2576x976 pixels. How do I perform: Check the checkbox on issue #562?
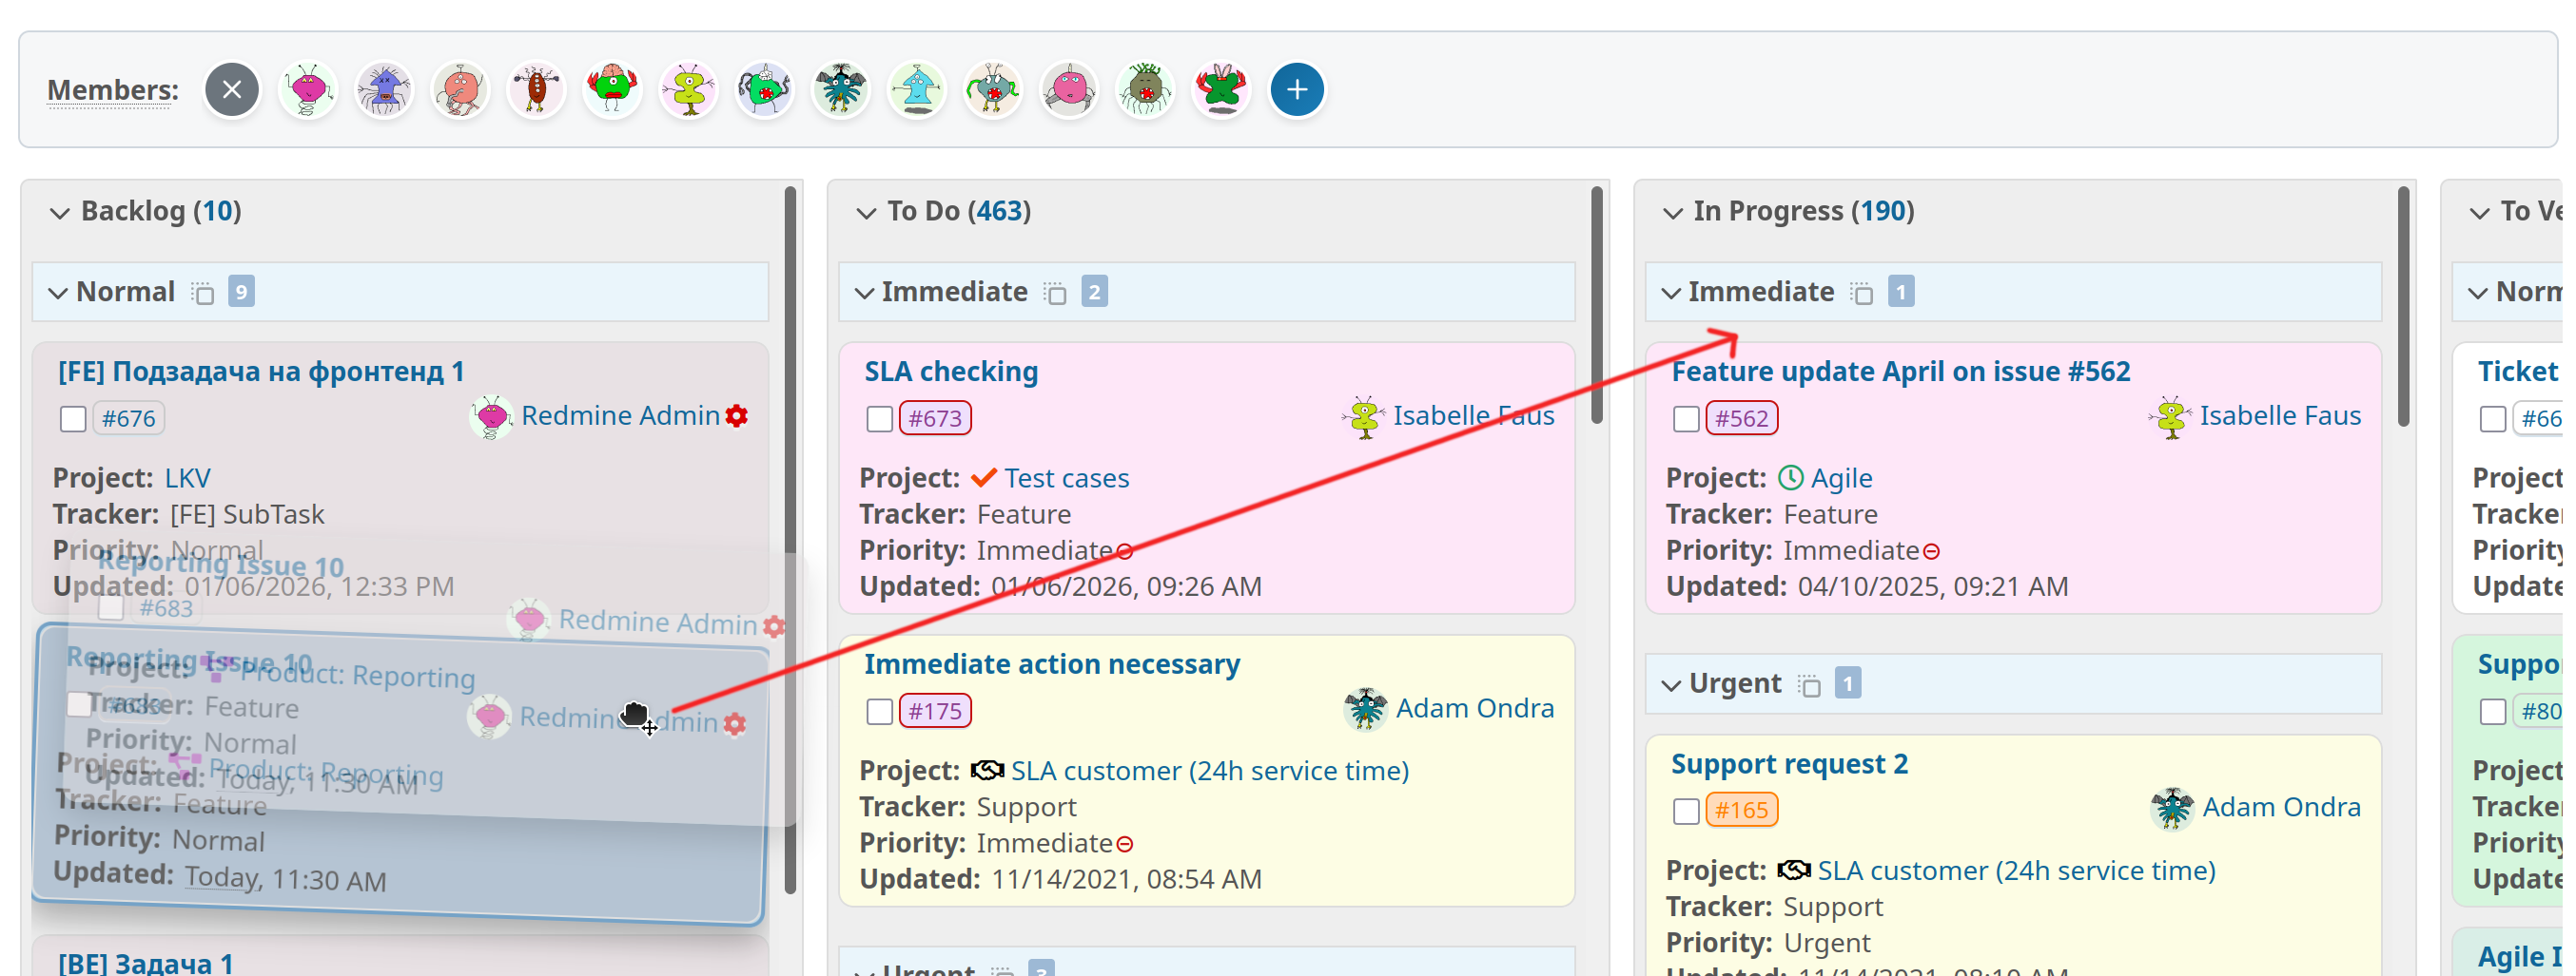[1685, 418]
